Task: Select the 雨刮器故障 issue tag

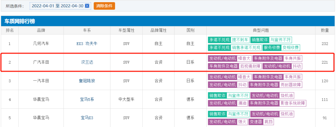Action: [291, 85]
